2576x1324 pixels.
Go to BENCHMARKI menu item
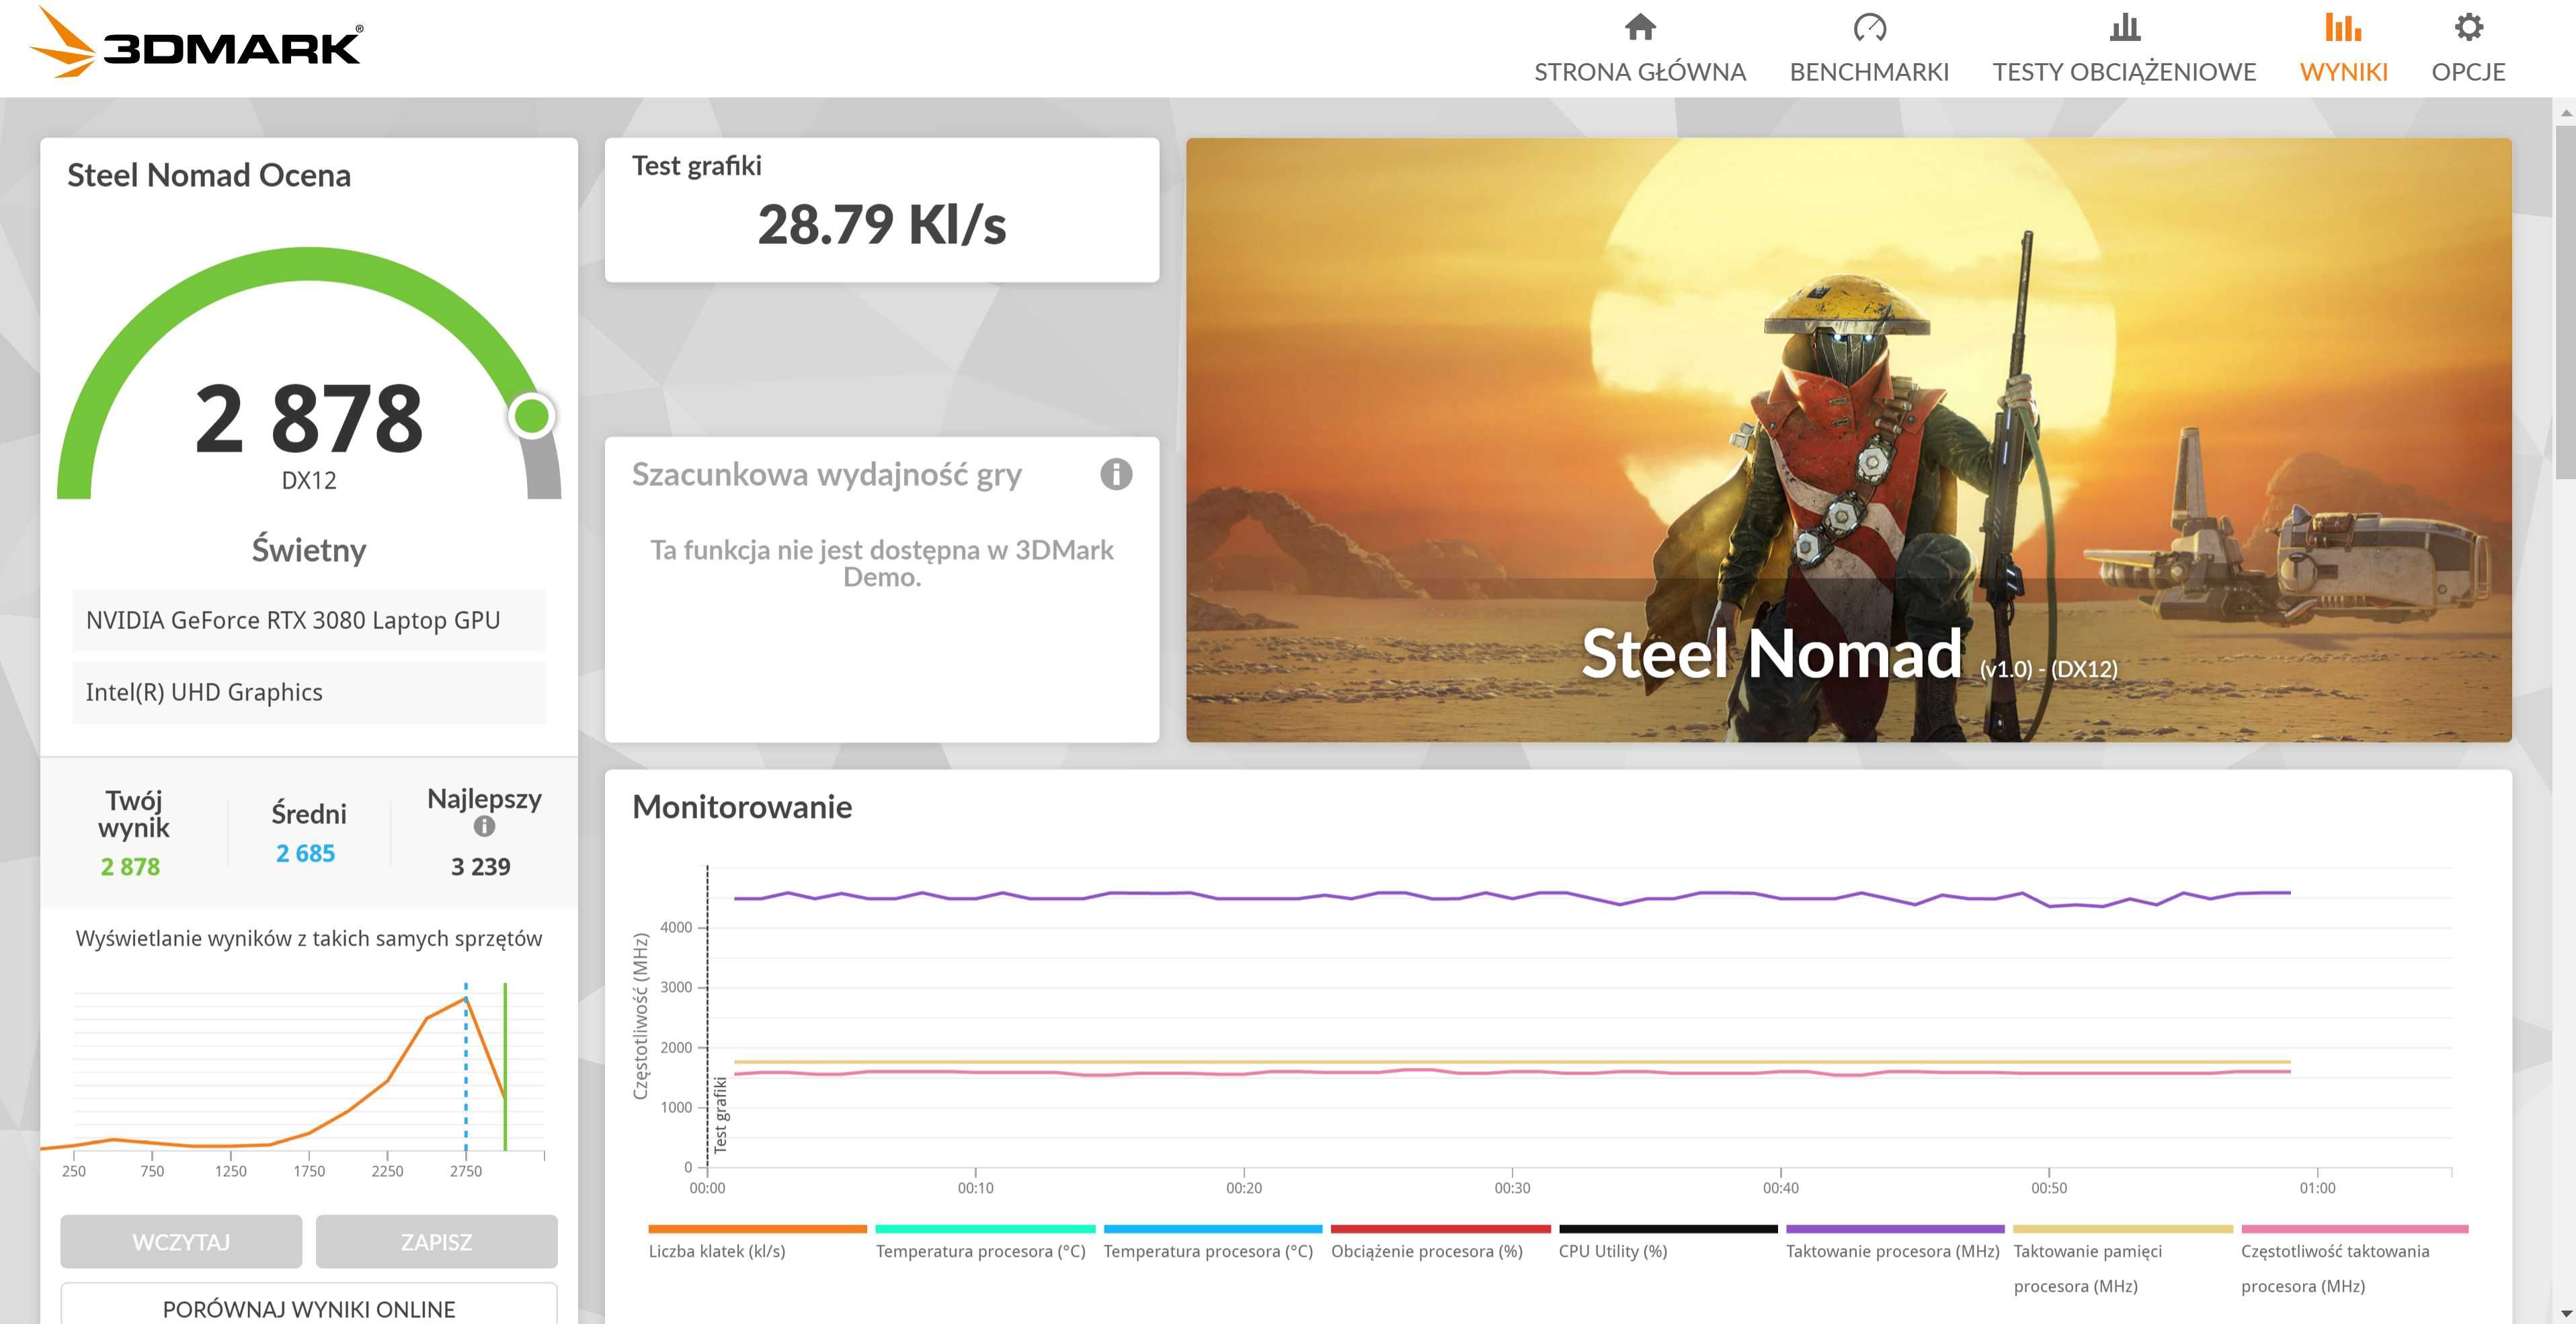1869,72
